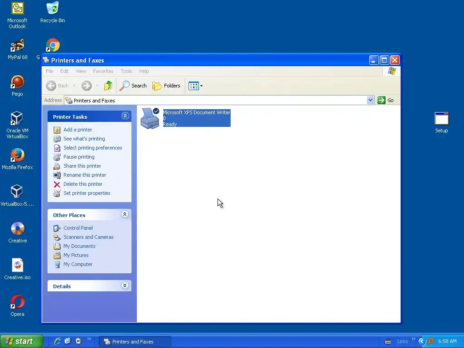Image resolution: width=464 pixels, height=348 pixels.
Task: Open Scanners and Cameras link
Action: click(88, 237)
